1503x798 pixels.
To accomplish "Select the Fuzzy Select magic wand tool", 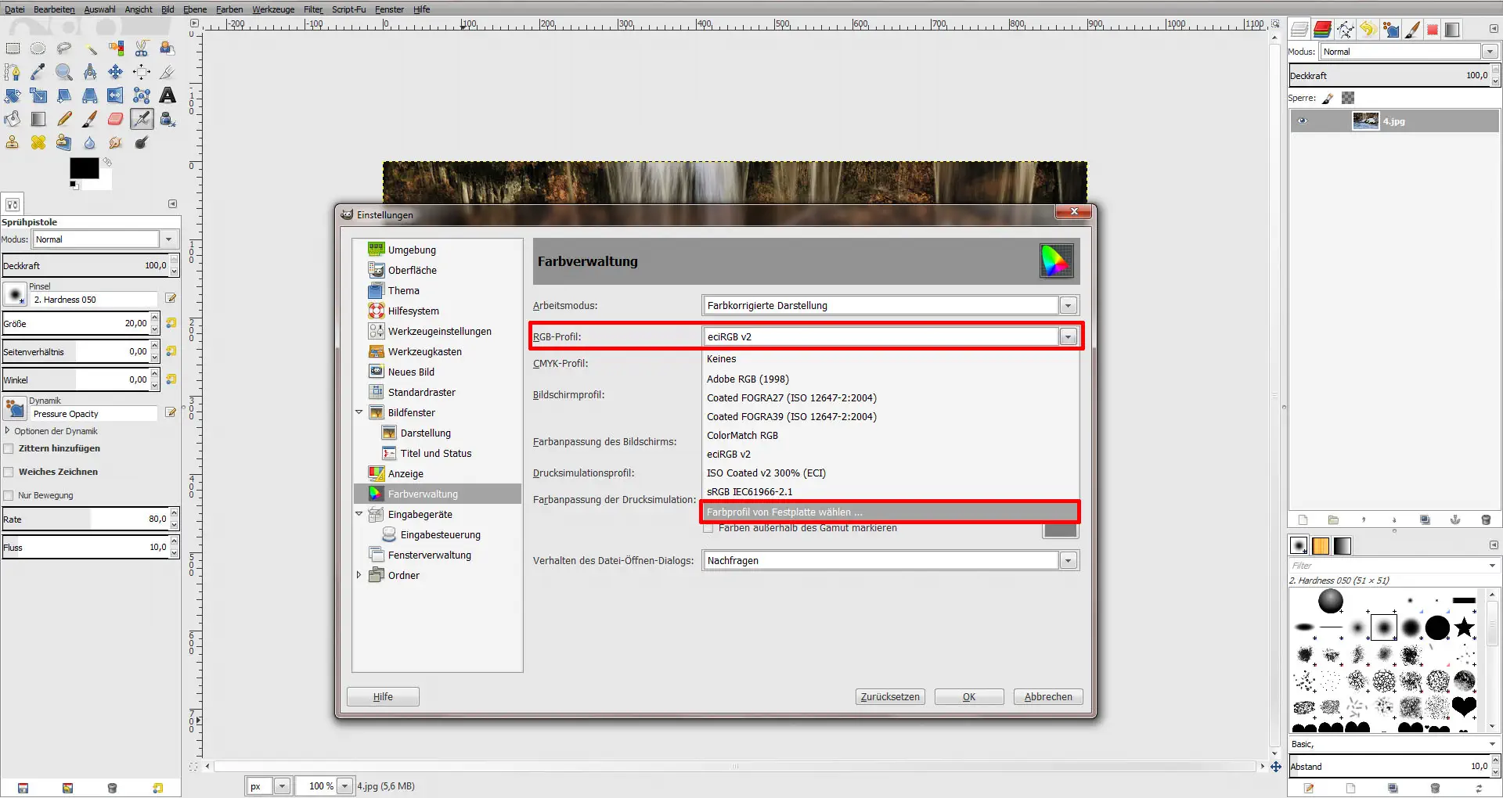I will pyautogui.click(x=90, y=48).
